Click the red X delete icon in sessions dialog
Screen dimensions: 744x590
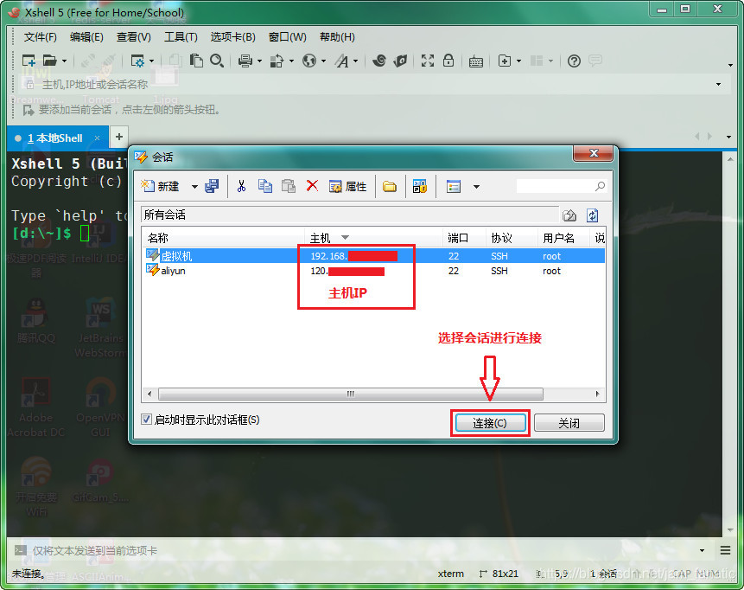point(312,186)
